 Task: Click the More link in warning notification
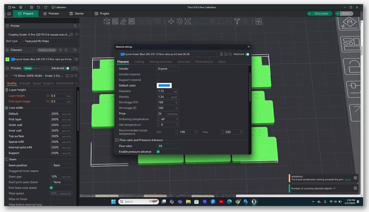click(348, 179)
